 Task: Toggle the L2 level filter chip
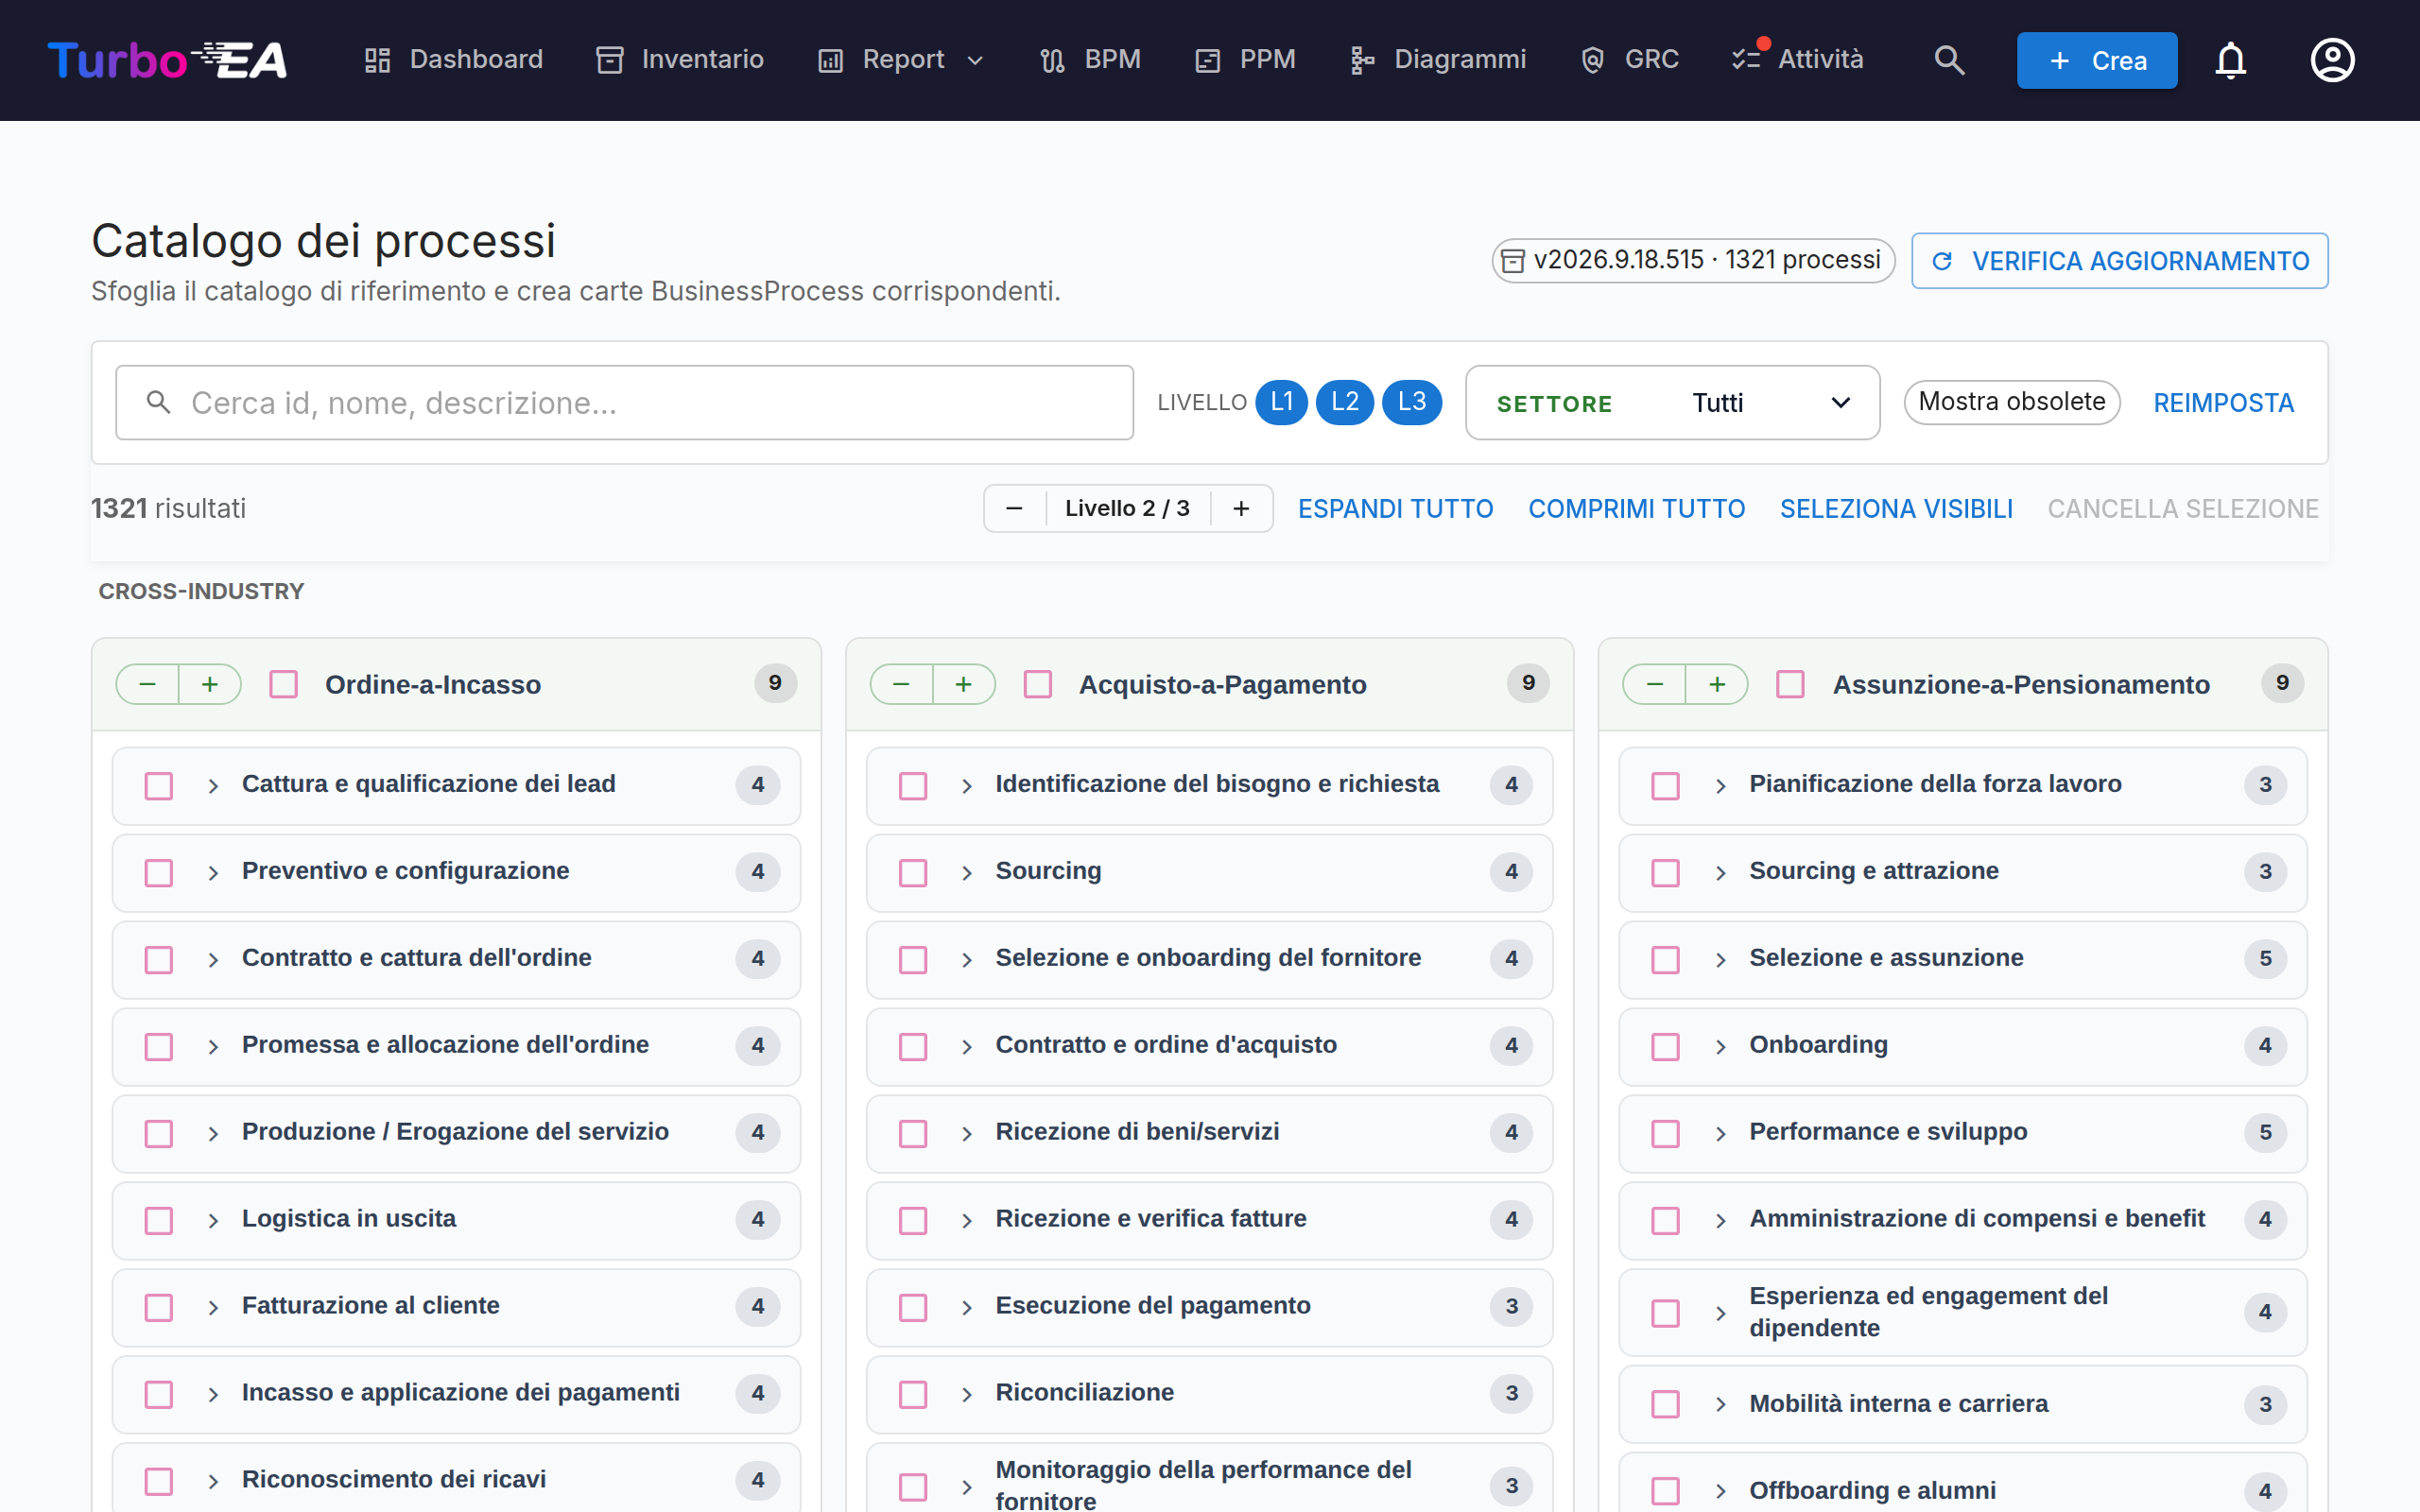1345,402
